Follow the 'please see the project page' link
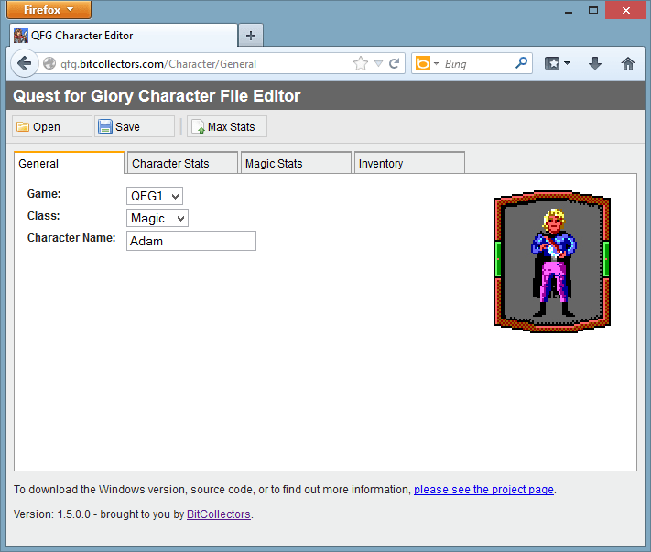Screen dimensions: 651x552 483,490
